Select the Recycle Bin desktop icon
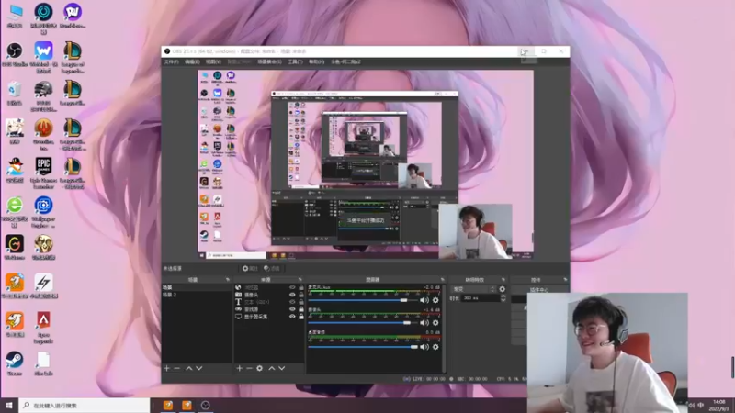The image size is (735, 413). click(x=15, y=94)
